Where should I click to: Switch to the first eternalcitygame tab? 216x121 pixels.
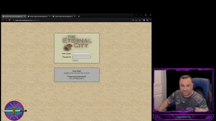14,16
